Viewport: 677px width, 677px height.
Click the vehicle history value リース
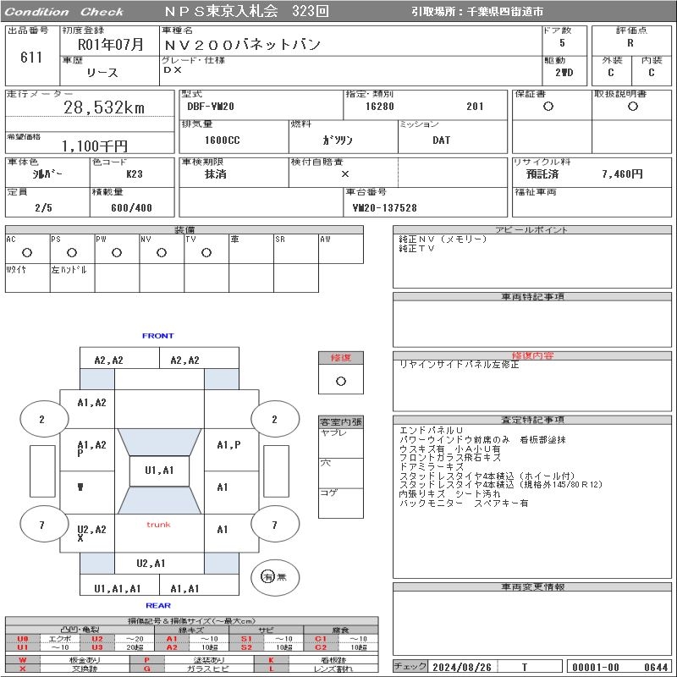[102, 73]
